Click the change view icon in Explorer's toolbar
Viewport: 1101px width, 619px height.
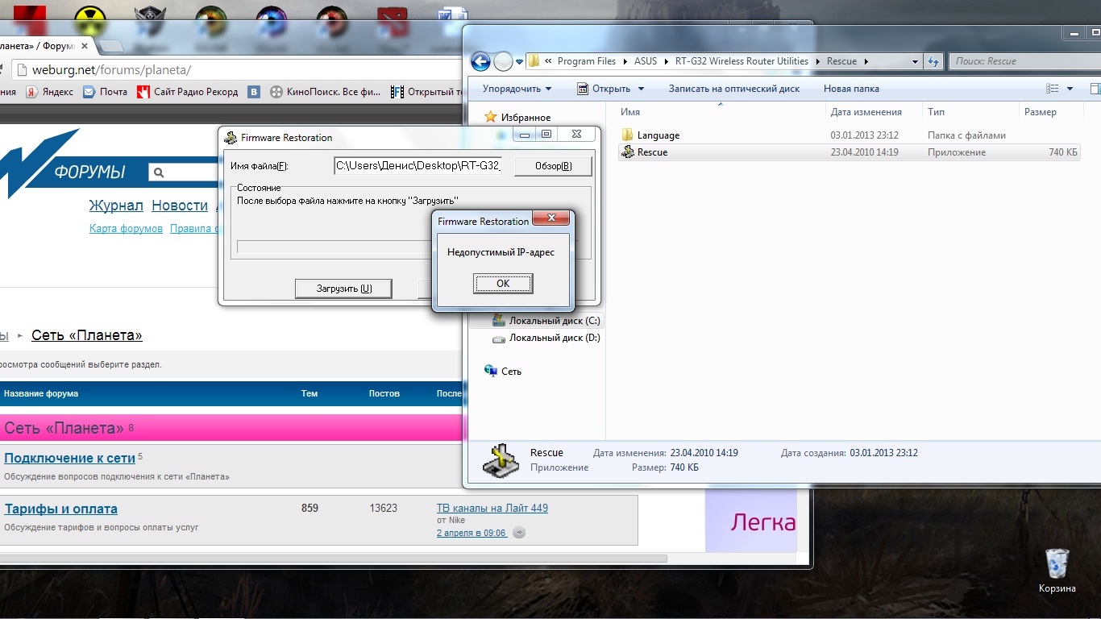(1052, 89)
